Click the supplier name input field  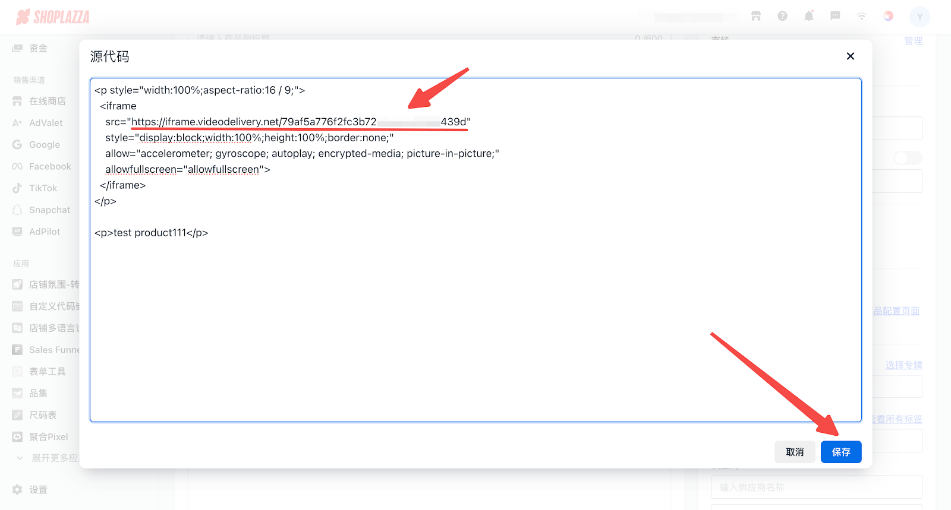[816, 487]
